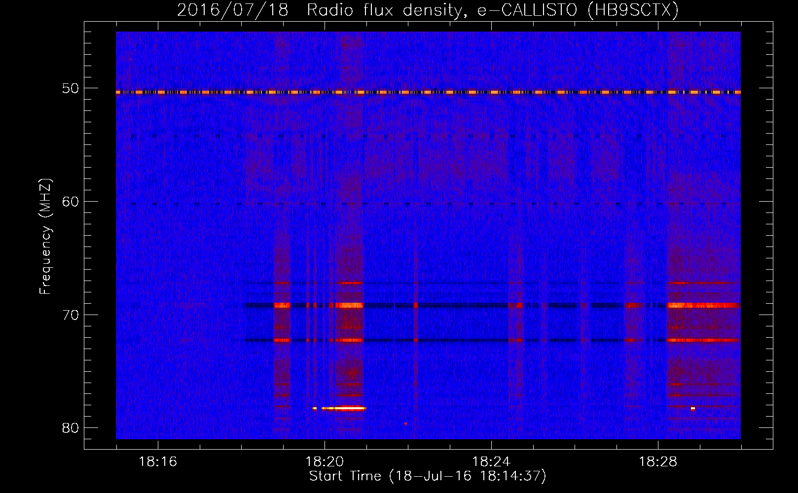Click the bright white-yellow burst near 78 MHz at 18:20
Viewport: 798px width, 493px height.
click(344, 408)
